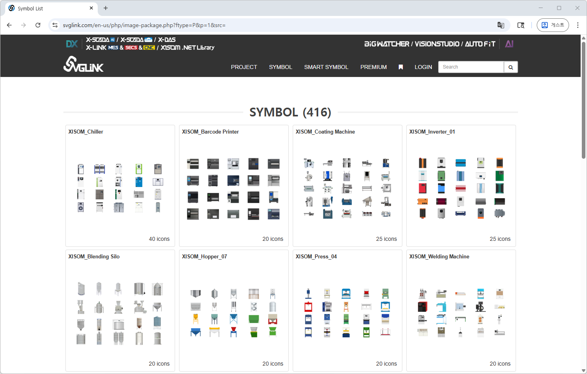Click the VISIONSTUDIO link in the banner
587x374 pixels.
click(437, 44)
